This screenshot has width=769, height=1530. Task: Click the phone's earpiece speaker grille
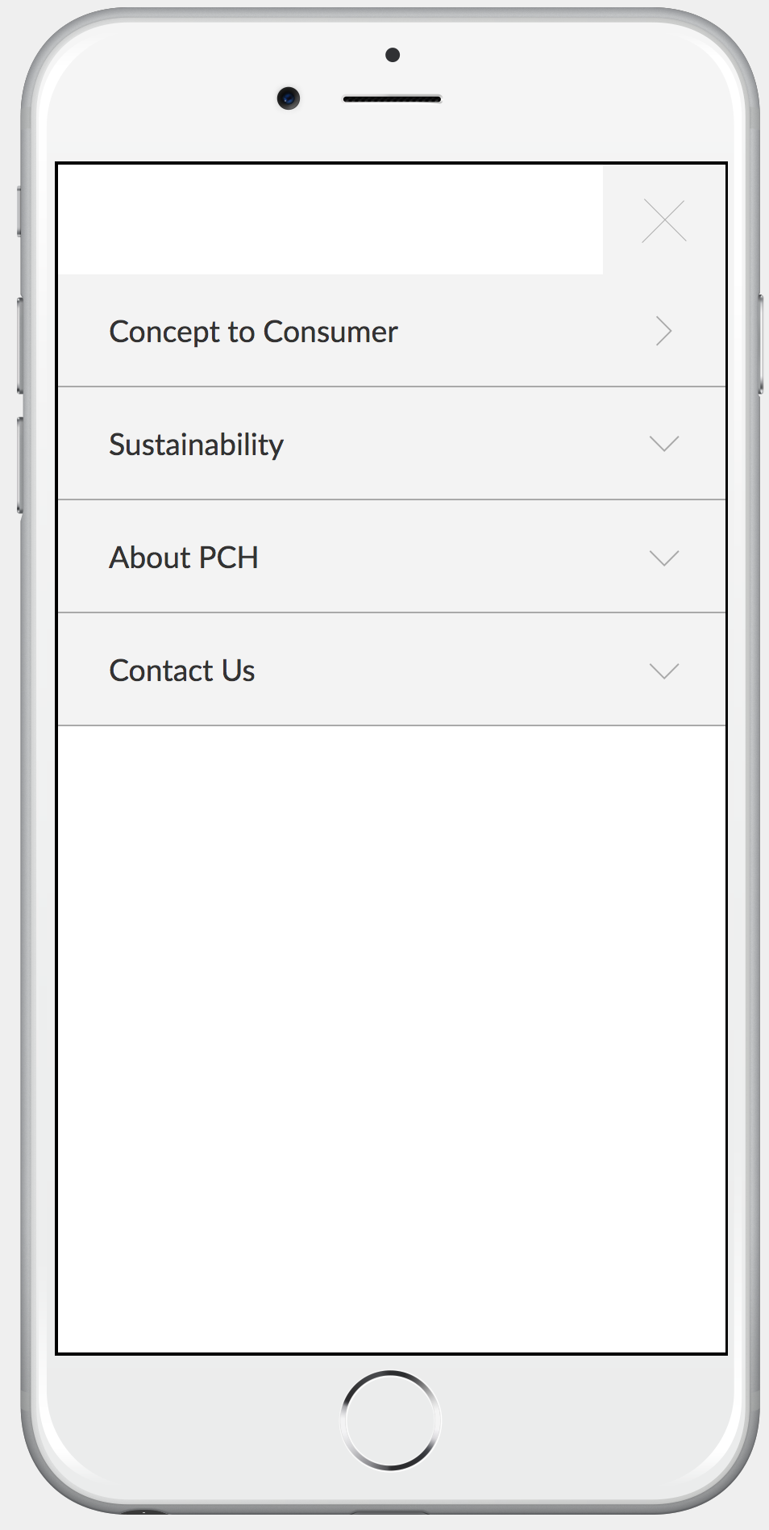pos(392,99)
